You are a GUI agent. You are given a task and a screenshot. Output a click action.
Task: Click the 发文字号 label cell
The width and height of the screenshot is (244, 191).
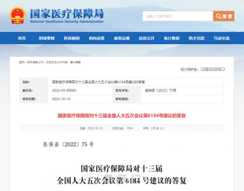click(x=127, y=90)
